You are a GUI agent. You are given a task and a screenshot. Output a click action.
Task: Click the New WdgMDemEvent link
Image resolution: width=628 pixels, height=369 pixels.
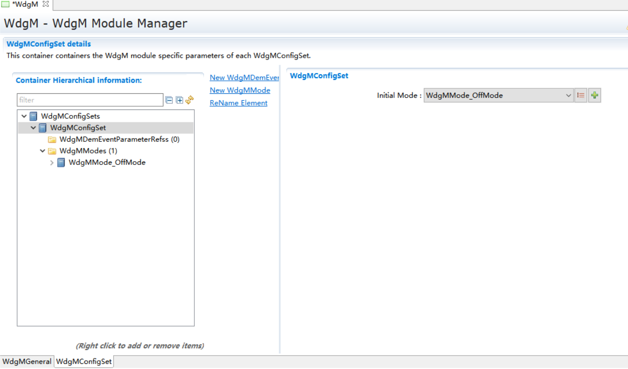(244, 78)
